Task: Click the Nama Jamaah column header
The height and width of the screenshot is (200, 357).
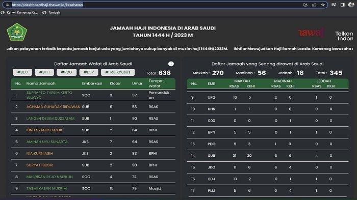Action: [41, 83]
